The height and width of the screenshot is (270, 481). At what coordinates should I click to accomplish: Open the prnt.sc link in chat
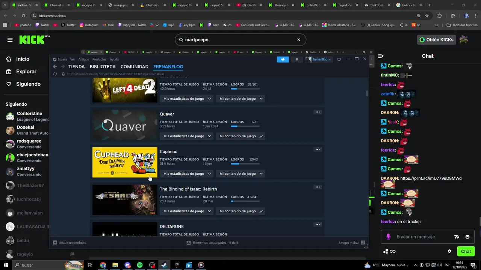pos(431,178)
